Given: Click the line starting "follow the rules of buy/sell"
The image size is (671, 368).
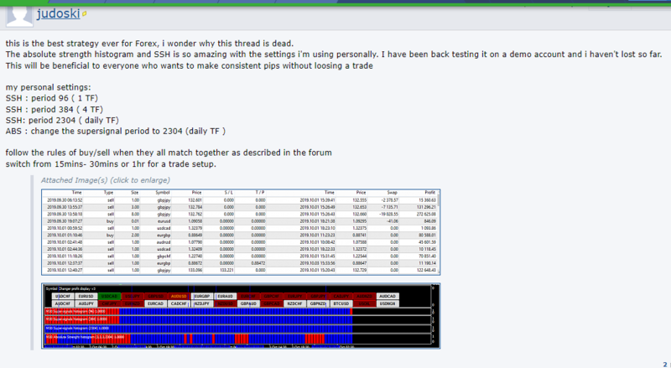Looking at the screenshot, I should click(x=169, y=153).
